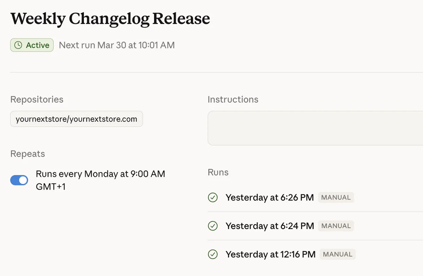Click the MANUAL tag on 12:16 PM run

(x=338, y=254)
